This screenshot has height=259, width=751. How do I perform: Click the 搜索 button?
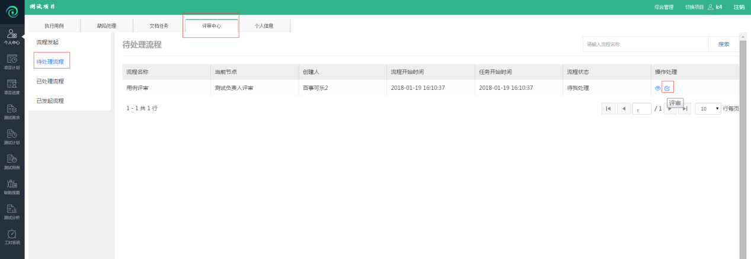tap(724, 44)
